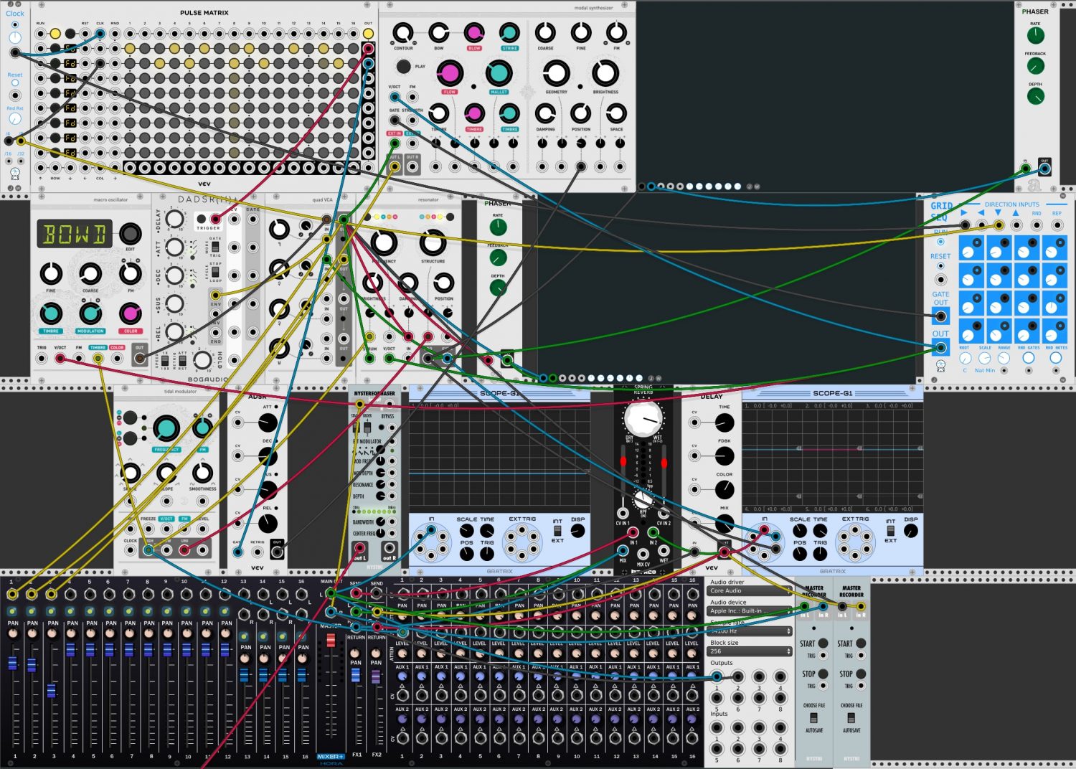Click the teal MALLET knob on the modal synthesizer

click(499, 73)
